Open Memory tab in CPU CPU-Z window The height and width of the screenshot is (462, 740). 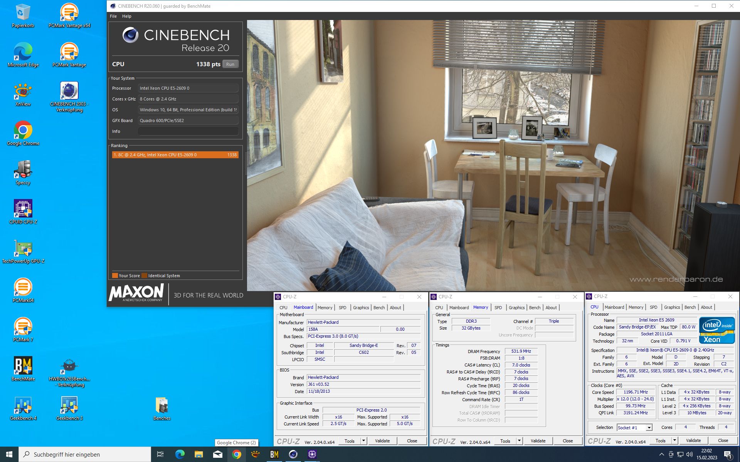coord(636,307)
